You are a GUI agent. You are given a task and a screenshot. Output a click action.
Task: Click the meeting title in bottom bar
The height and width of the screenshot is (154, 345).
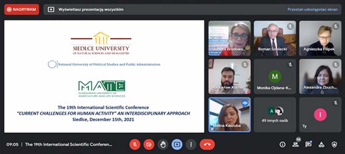69,144
